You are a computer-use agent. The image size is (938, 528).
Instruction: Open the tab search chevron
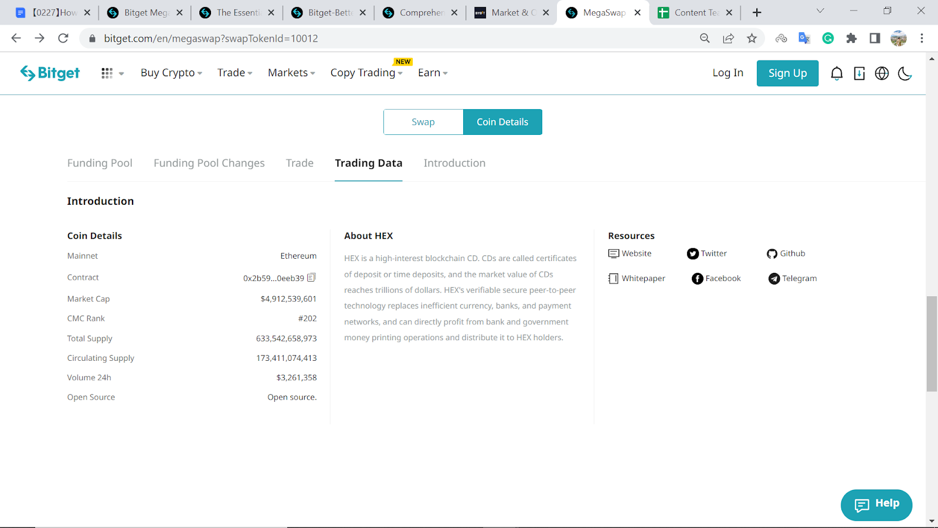pos(820,11)
